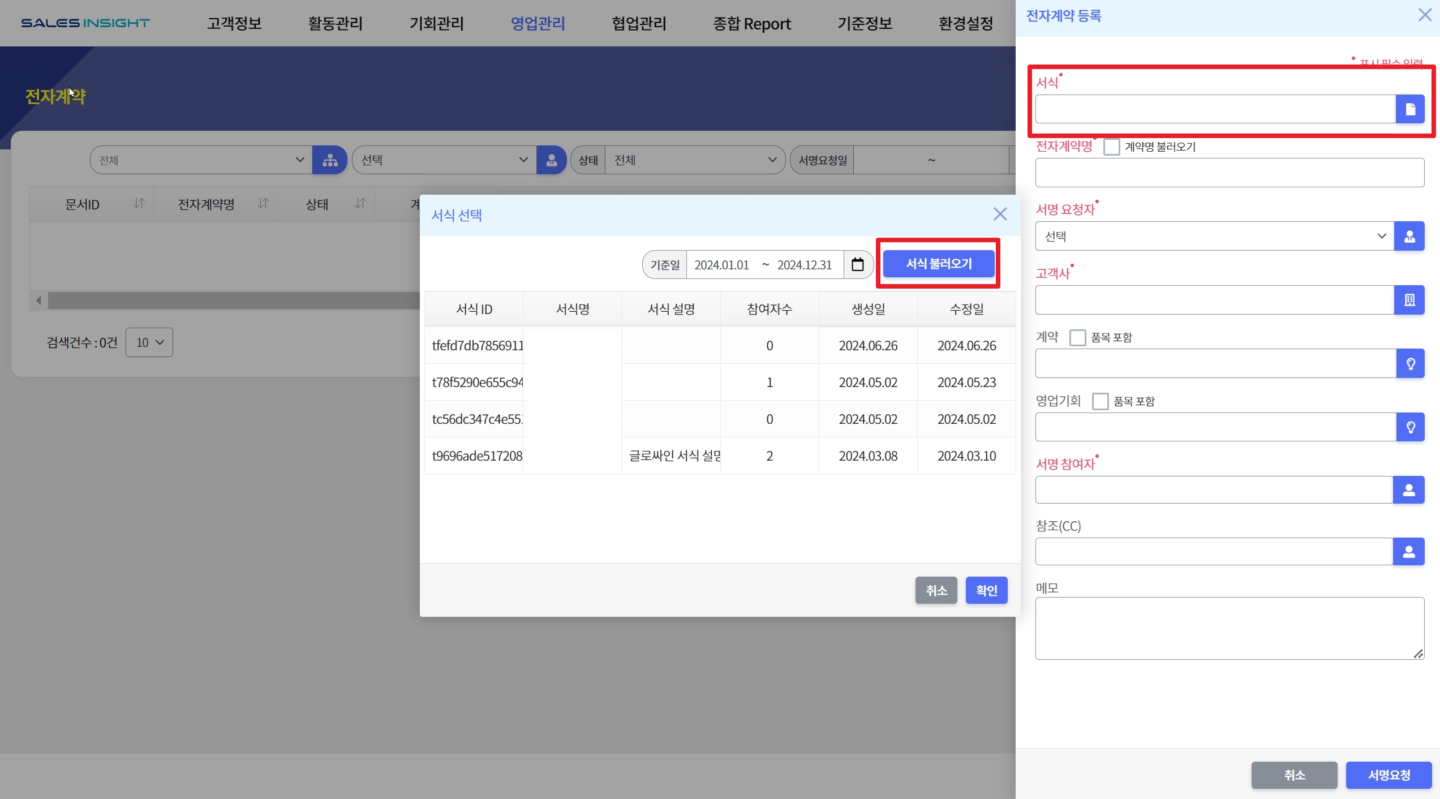The image size is (1440, 799).
Task: Click the 서식 불러오기 button
Action: tap(939, 264)
